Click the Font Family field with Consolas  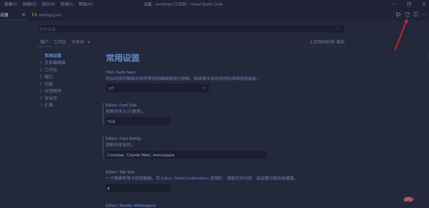[x=186, y=155]
